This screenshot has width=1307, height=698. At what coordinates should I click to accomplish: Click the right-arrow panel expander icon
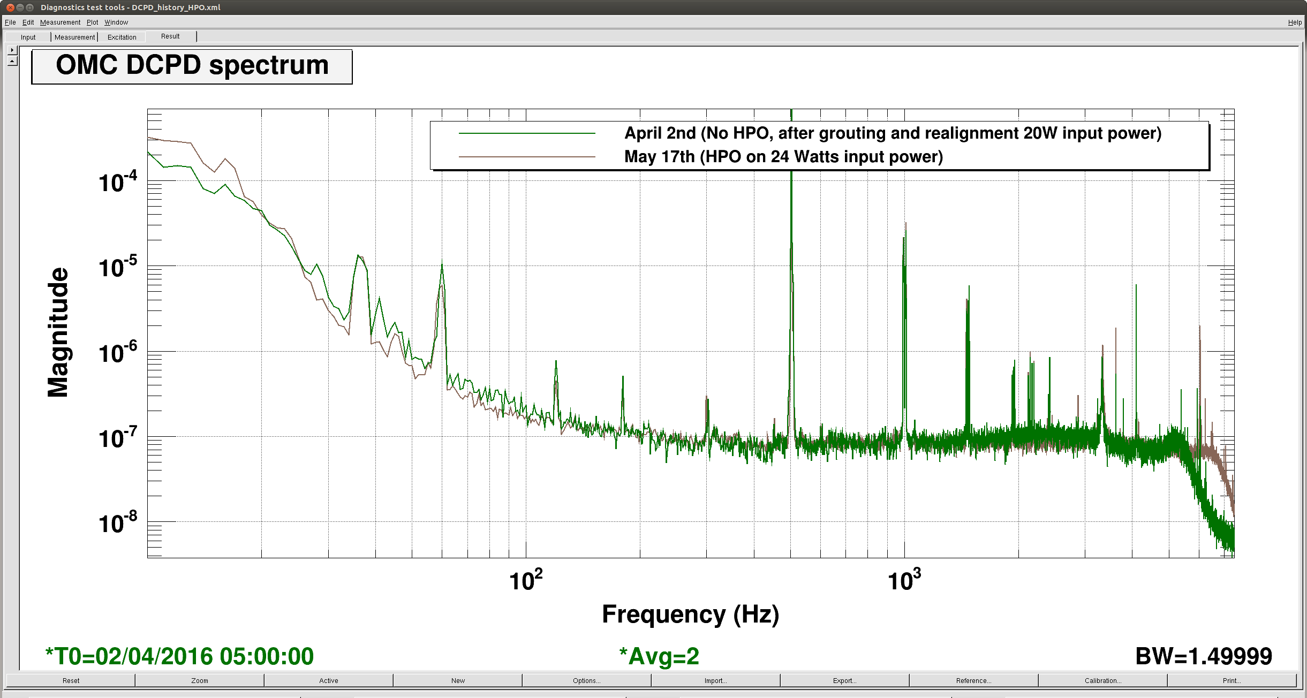point(12,50)
